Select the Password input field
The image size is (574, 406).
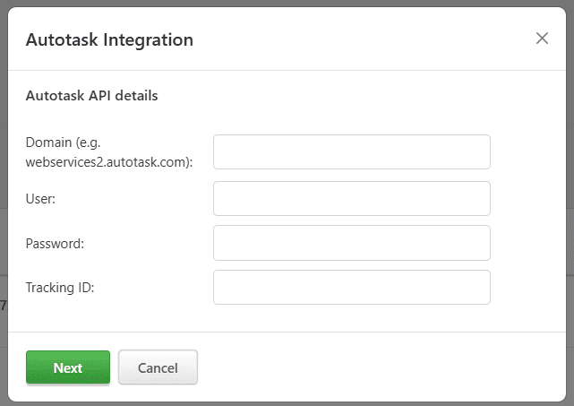[x=352, y=243]
